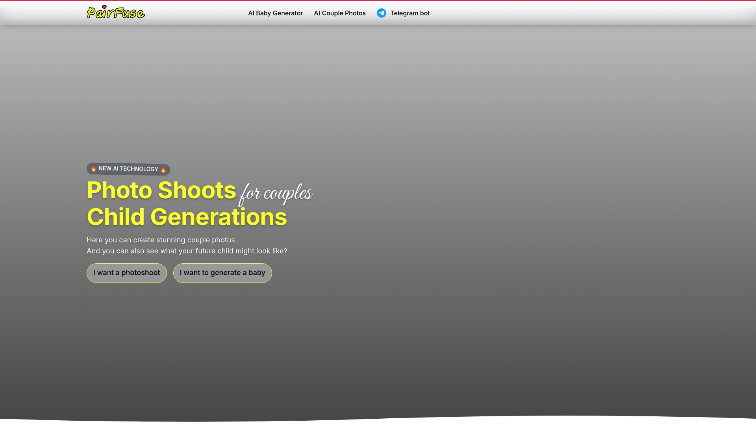The image size is (756, 425).
Task: Click the PairFuse logo
Action: (x=116, y=13)
